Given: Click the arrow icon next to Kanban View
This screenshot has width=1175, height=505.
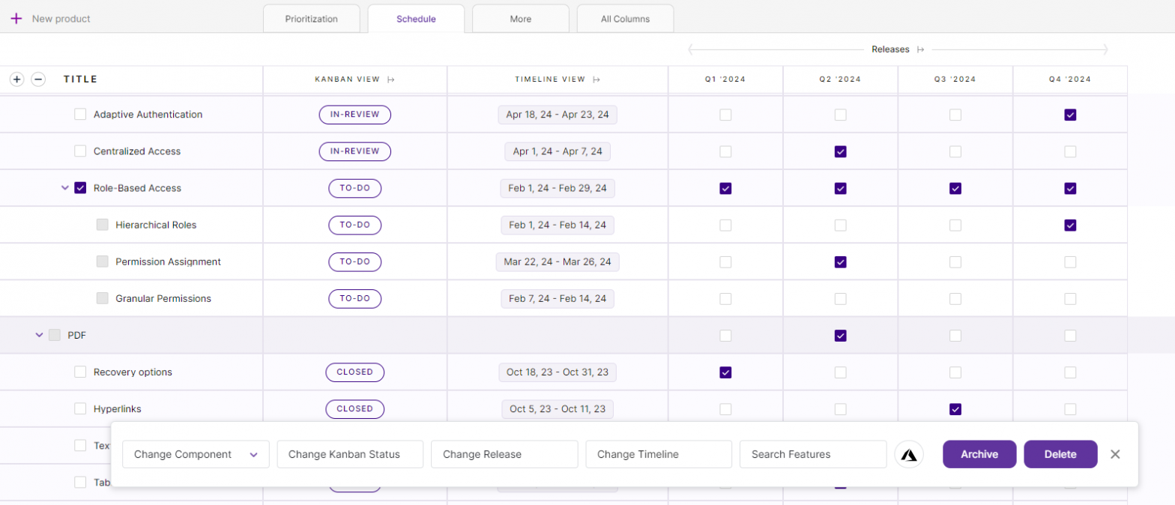Looking at the screenshot, I should click(x=391, y=79).
